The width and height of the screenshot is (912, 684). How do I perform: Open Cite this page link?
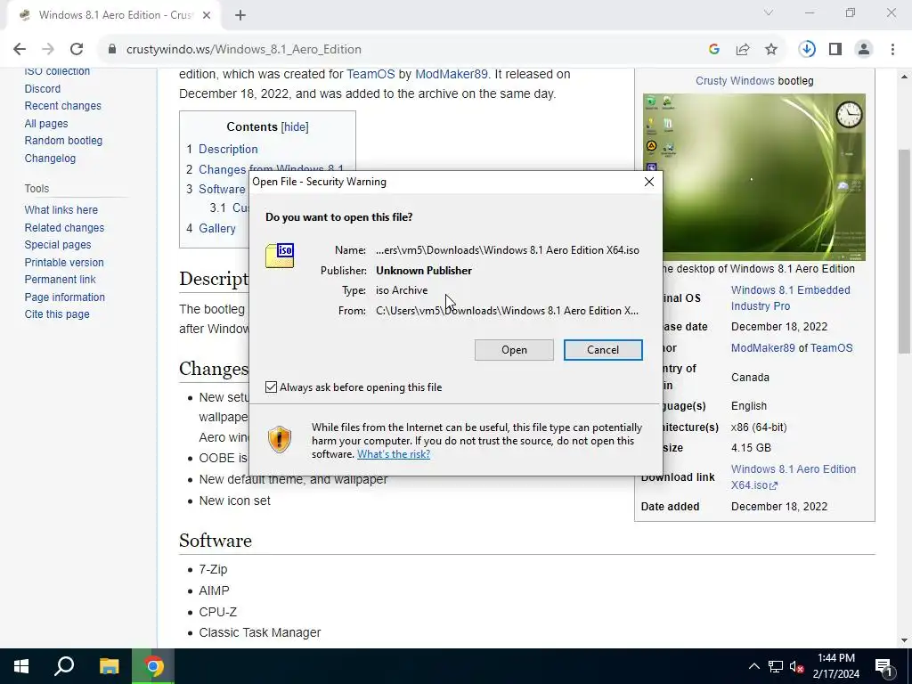point(57,314)
